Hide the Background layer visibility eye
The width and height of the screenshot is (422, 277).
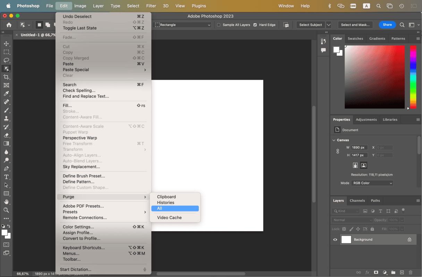(335, 240)
